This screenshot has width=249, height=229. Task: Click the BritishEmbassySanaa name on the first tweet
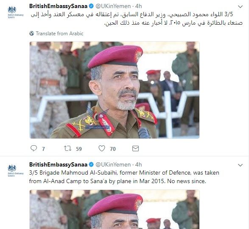tap(58, 6)
